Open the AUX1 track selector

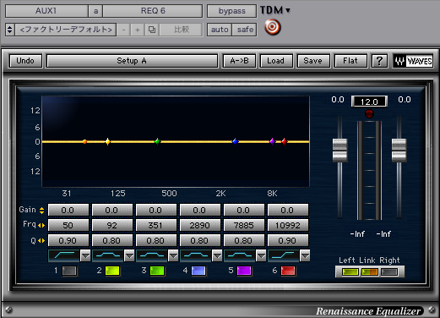click(x=46, y=11)
